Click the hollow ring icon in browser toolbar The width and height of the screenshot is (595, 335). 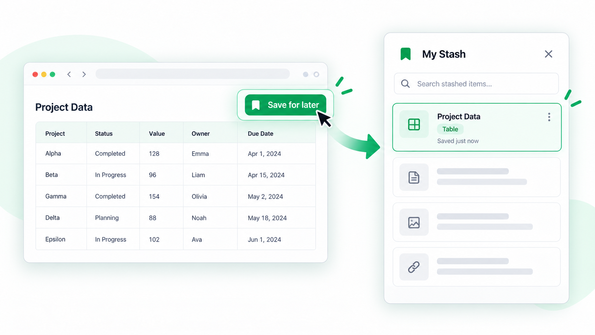(316, 74)
